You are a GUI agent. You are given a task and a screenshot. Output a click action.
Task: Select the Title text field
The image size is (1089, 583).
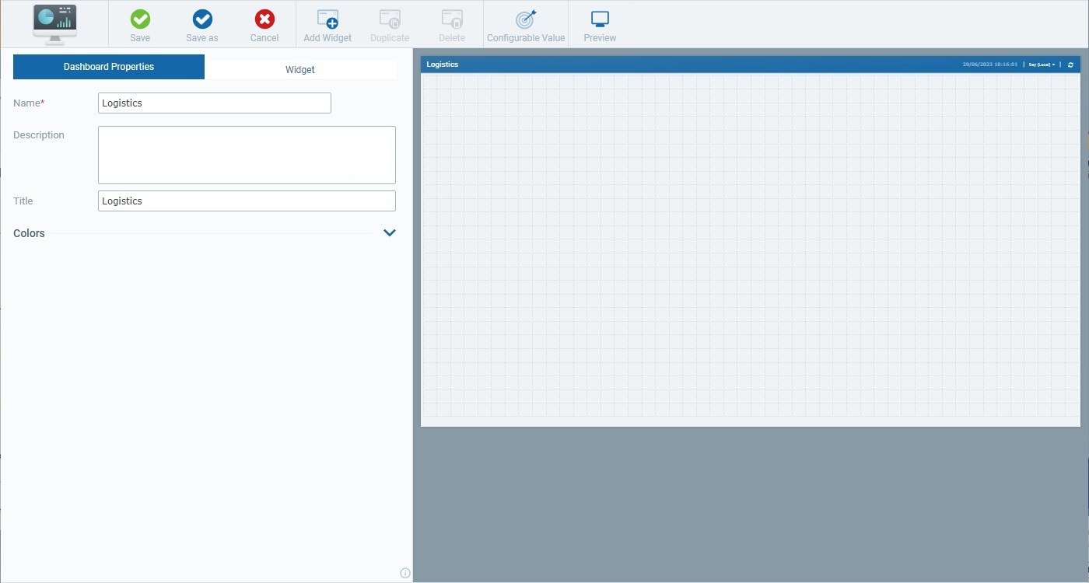247,201
